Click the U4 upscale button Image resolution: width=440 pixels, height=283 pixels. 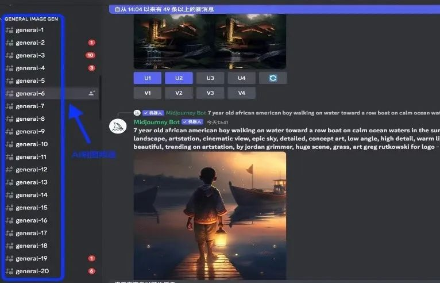[242, 78]
